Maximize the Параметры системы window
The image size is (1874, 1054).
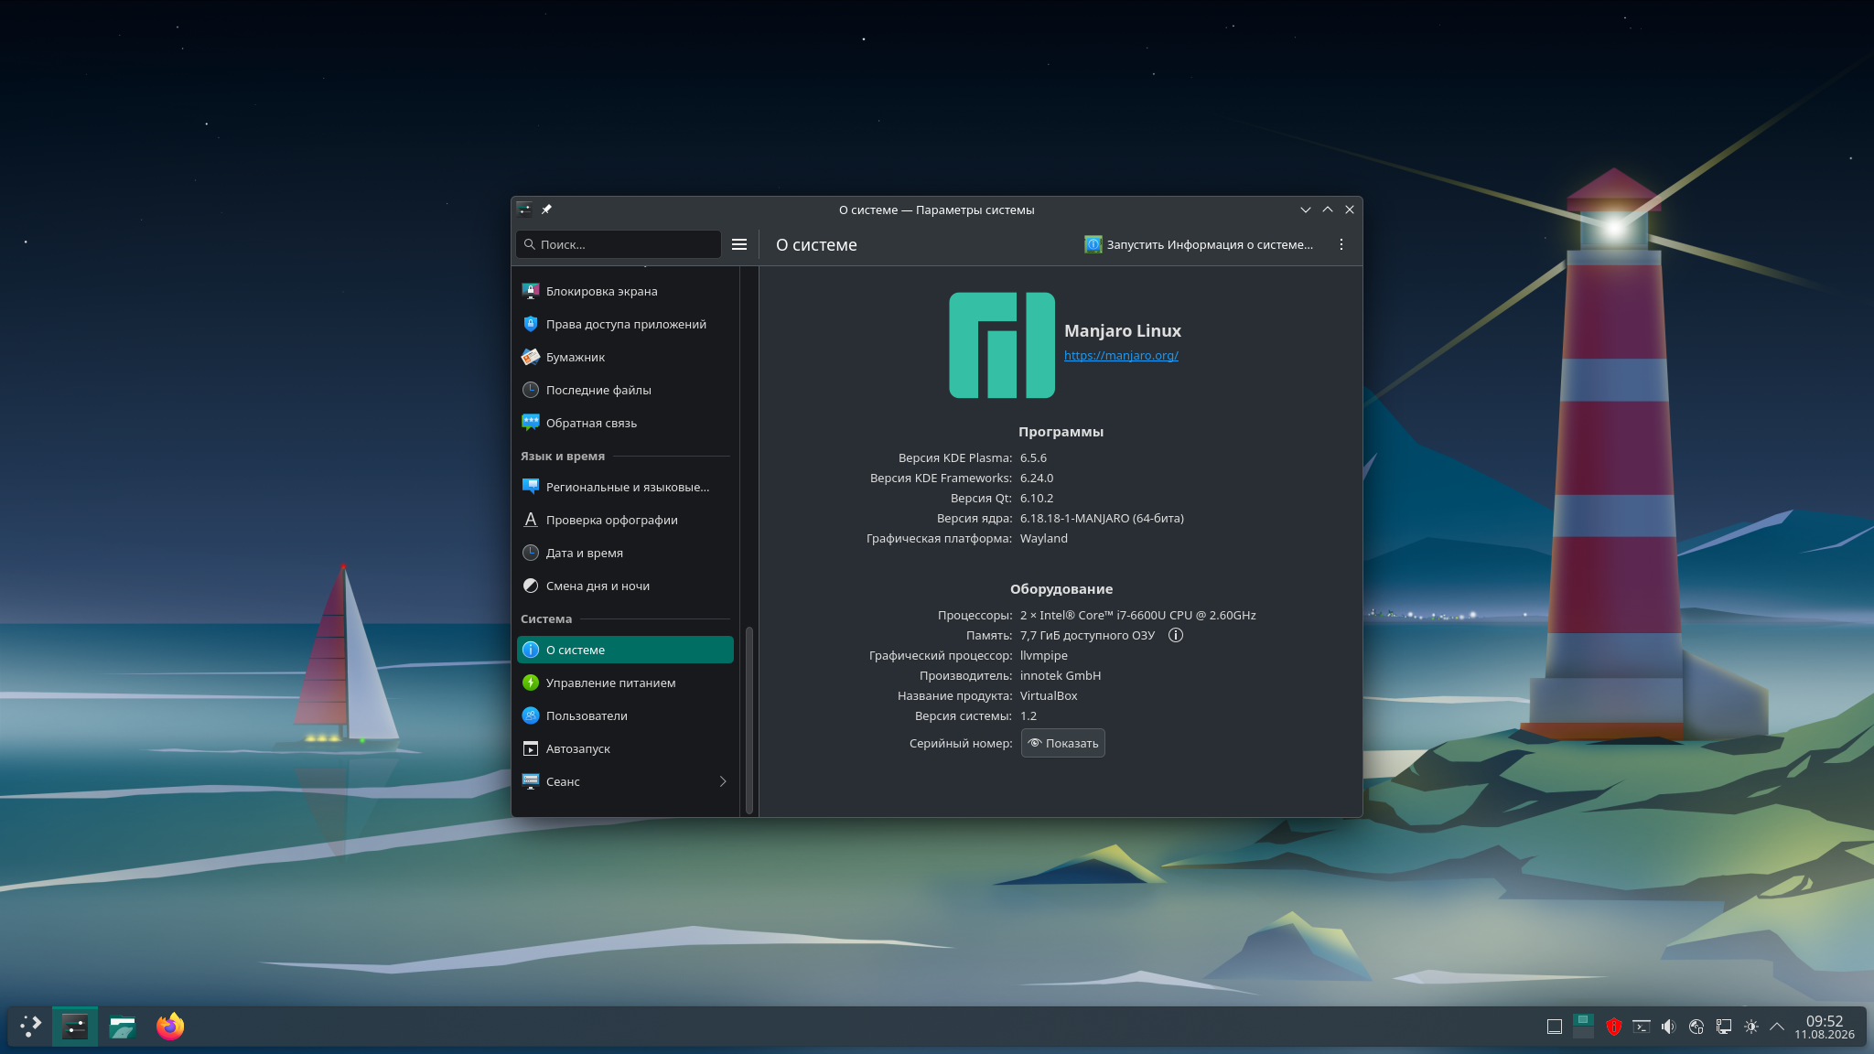pos(1328,210)
